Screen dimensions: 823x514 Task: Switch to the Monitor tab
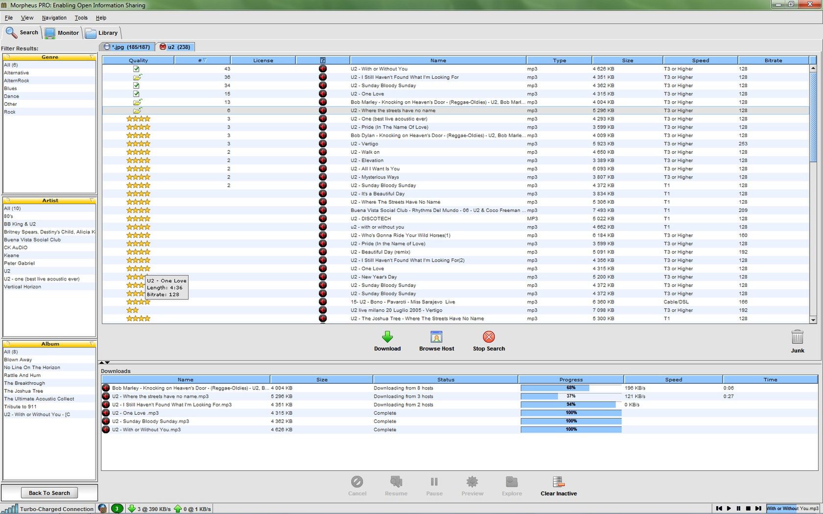[x=62, y=33]
